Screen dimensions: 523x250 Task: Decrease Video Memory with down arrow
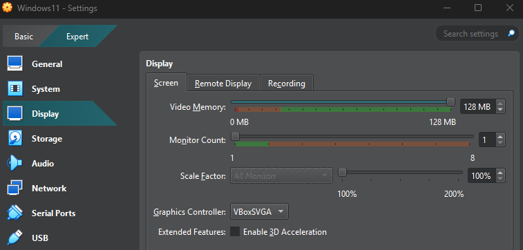500,110
